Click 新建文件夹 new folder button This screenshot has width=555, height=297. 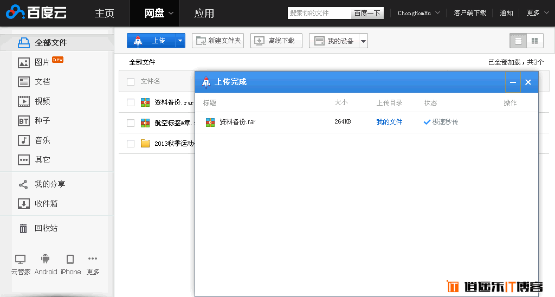pyautogui.click(x=218, y=41)
